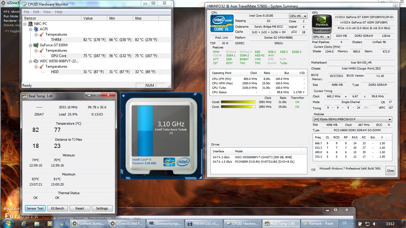The width and height of the screenshot is (406, 228).
Task: Expand the Elpida memory module dropdown
Action: (x=352, y=119)
